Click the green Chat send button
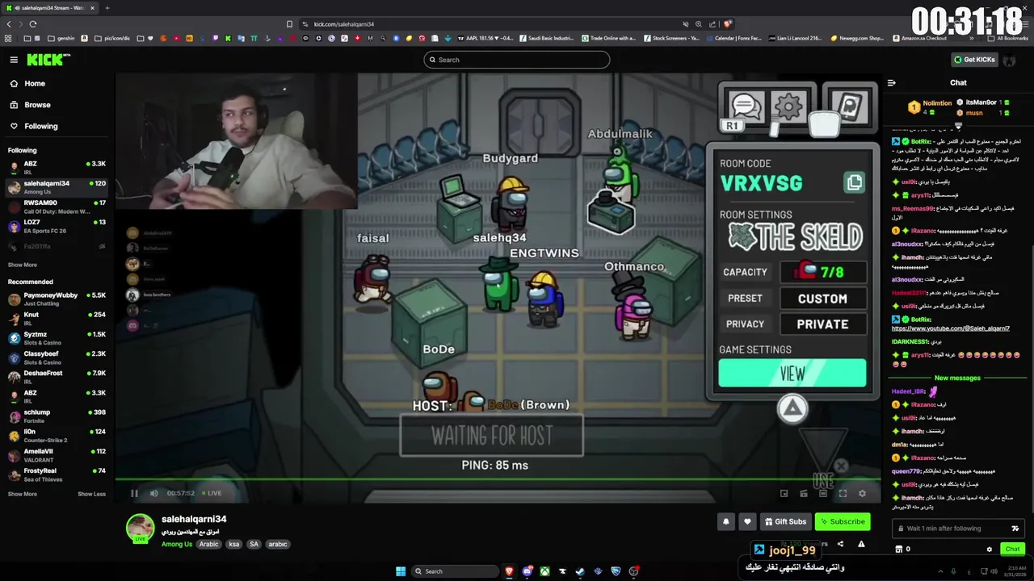The width and height of the screenshot is (1034, 581). tap(1012, 549)
